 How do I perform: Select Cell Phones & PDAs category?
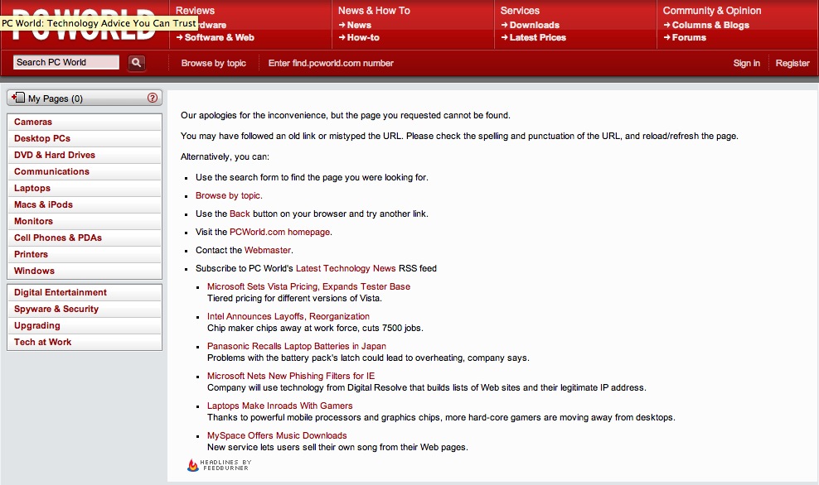(x=85, y=238)
